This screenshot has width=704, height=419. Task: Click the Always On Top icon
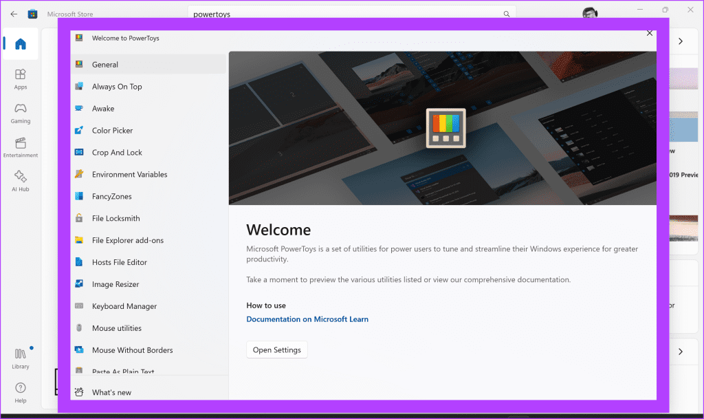pyautogui.click(x=79, y=86)
